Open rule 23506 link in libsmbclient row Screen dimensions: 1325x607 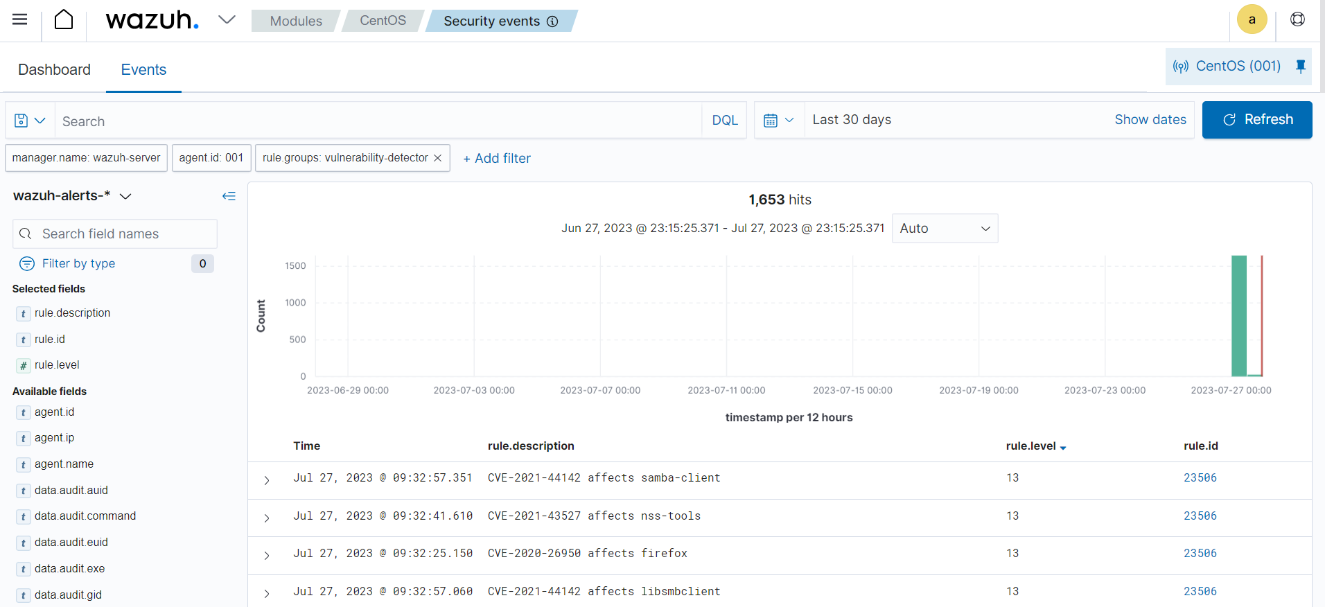[x=1200, y=591]
